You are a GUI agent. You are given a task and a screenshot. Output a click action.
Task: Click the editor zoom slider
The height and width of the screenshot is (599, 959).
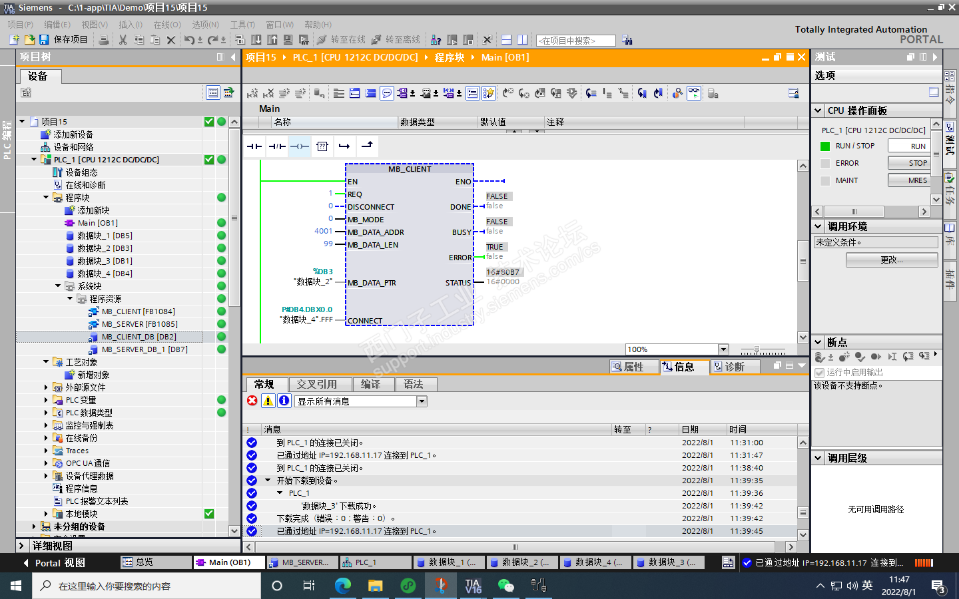(x=757, y=349)
